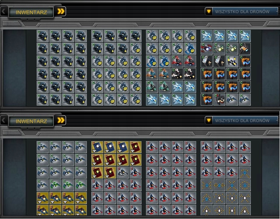Click the yellow double-arrow next to upper INWENTARZ

point(61,12)
